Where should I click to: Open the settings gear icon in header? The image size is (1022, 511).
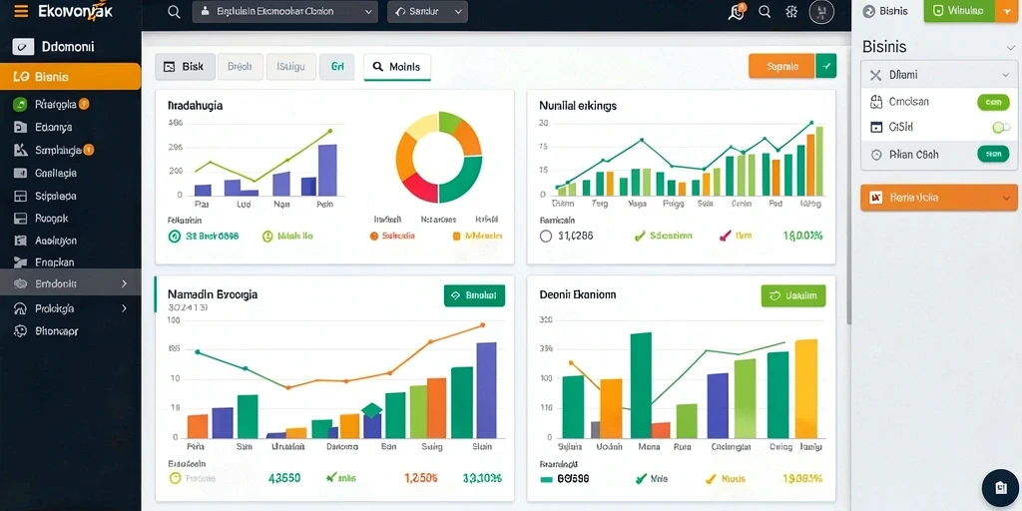791,12
